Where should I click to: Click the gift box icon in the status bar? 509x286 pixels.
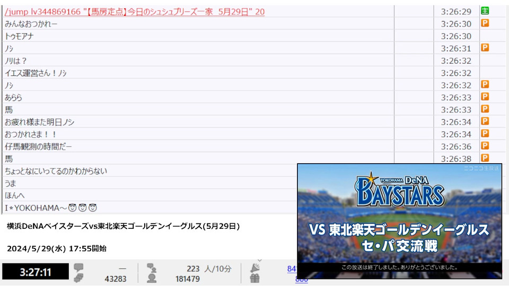(255, 278)
